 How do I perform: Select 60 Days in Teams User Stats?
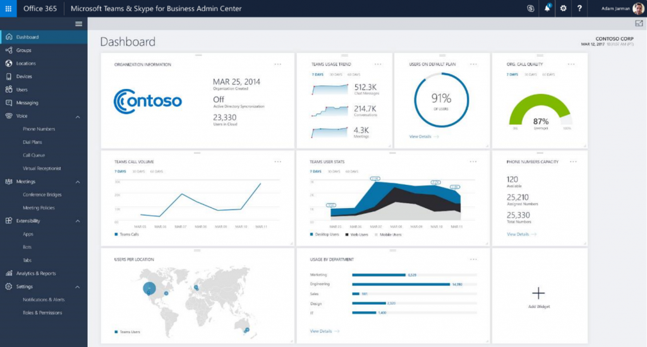coord(352,172)
